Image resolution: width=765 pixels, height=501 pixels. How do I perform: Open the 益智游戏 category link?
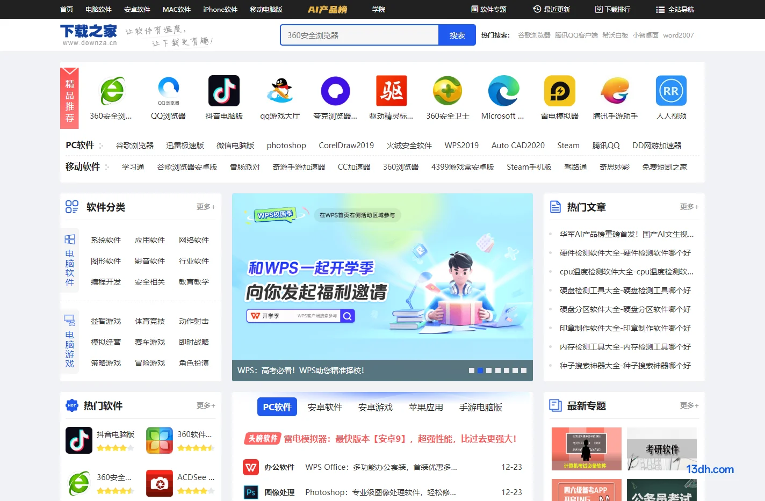tap(106, 321)
